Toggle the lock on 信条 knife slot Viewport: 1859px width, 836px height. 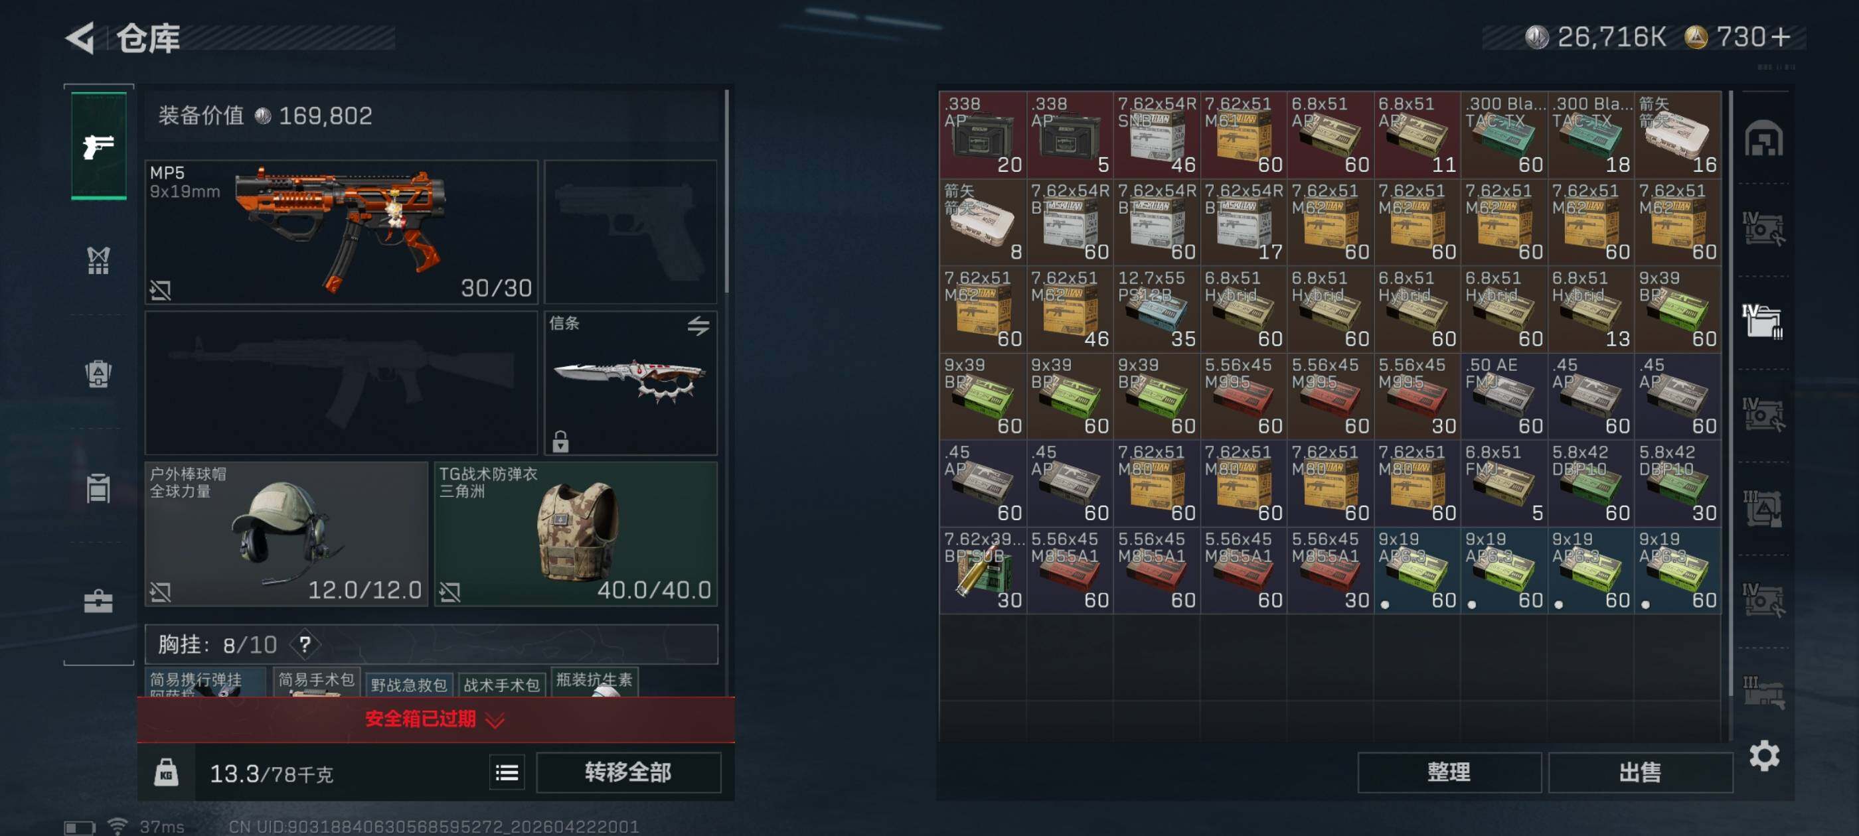pos(560,441)
